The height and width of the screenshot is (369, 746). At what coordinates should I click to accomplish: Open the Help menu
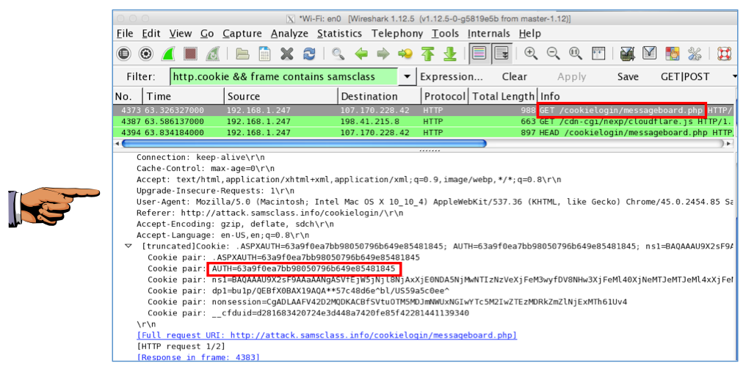529,34
